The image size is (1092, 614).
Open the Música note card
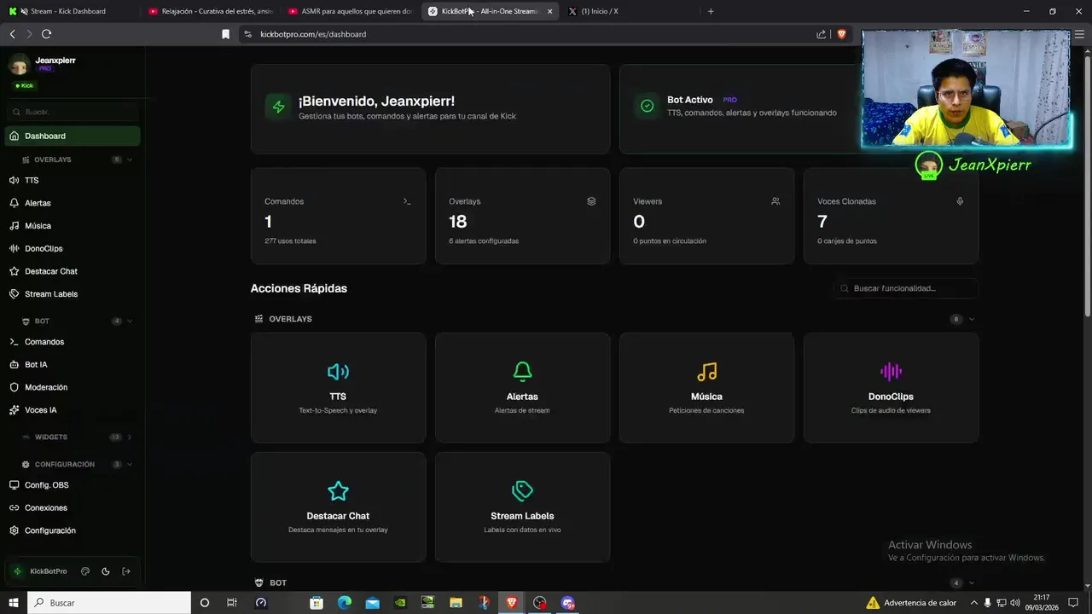(x=706, y=388)
